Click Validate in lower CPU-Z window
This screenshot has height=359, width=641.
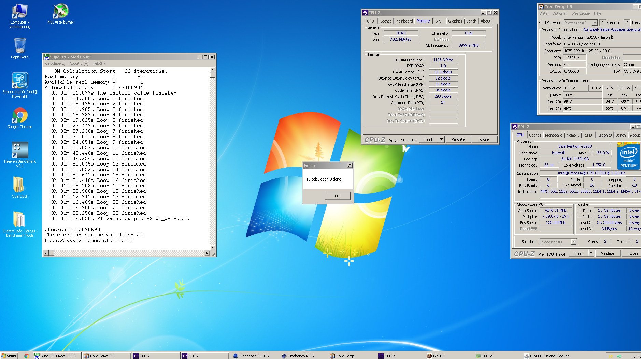pyautogui.click(x=608, y=253)
